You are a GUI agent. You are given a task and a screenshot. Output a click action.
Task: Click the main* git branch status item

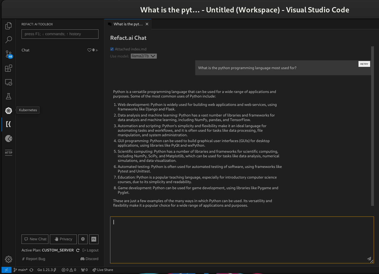(20, 270)
